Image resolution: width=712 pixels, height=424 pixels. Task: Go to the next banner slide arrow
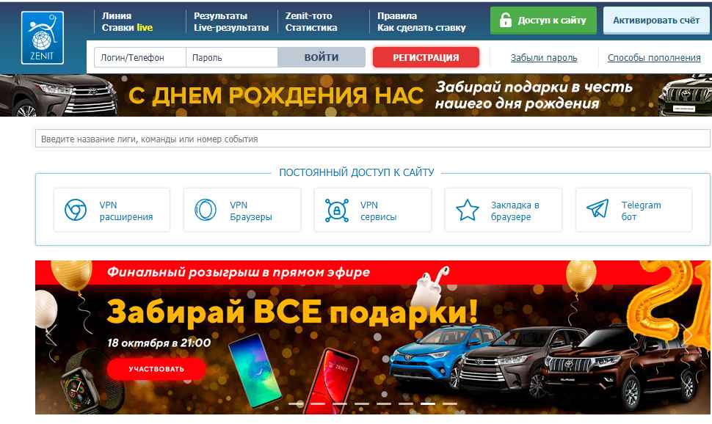coord(689,337)
